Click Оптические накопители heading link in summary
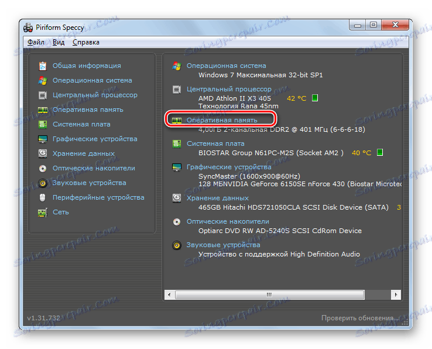This screenshot has width=432, height=349. tap(228, 222)
